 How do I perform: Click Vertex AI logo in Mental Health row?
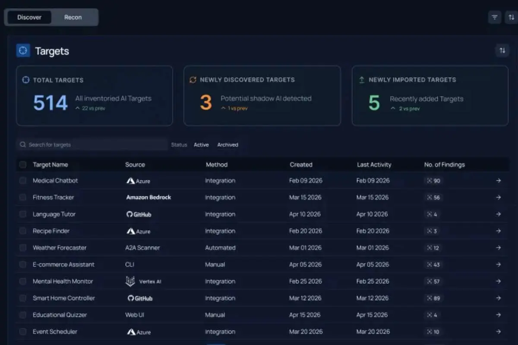(143, 282)
